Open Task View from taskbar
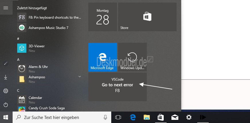The image size is (250, 123). [118, 118]
